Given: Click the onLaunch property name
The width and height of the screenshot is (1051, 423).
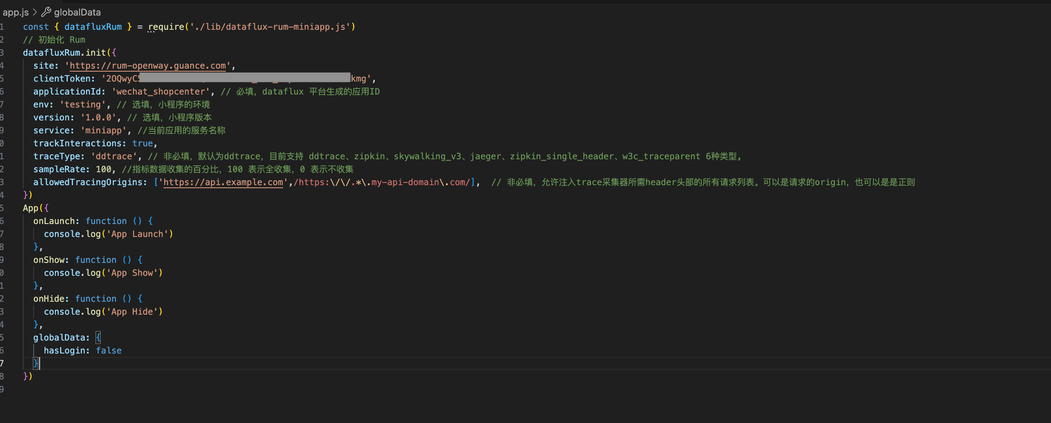Looking at the screenshot, I should tap(54, 221).
